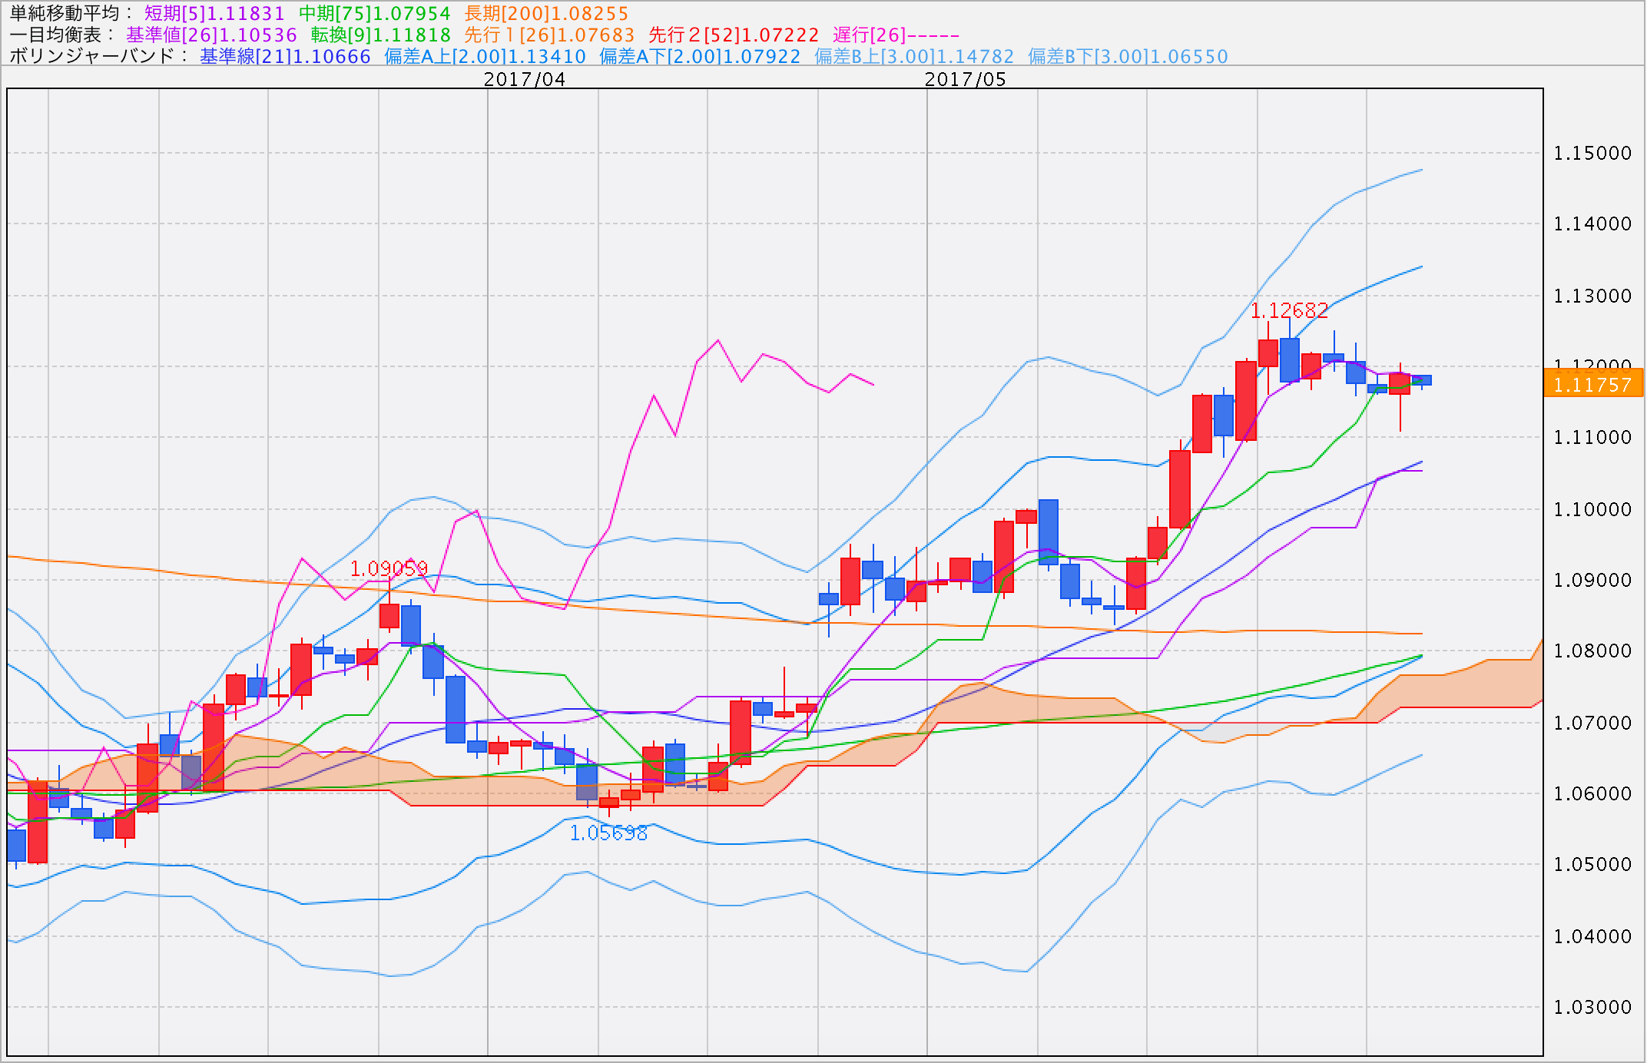Viewport: 1647px width, 1063px height.
Task: Click the 1.10000 price axis label
Action: click(x=1592, y=509)
